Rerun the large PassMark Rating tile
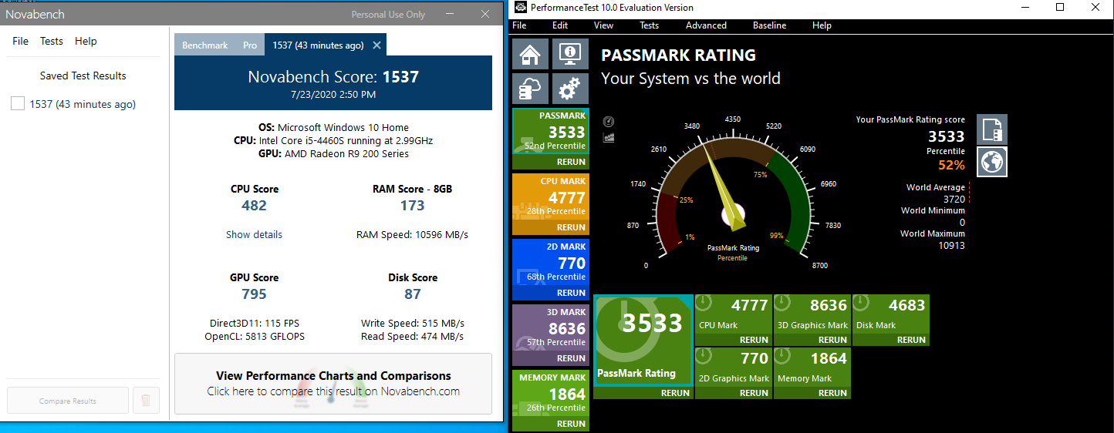This screenshot has width=1114, height=433. [x=676, y=392]
